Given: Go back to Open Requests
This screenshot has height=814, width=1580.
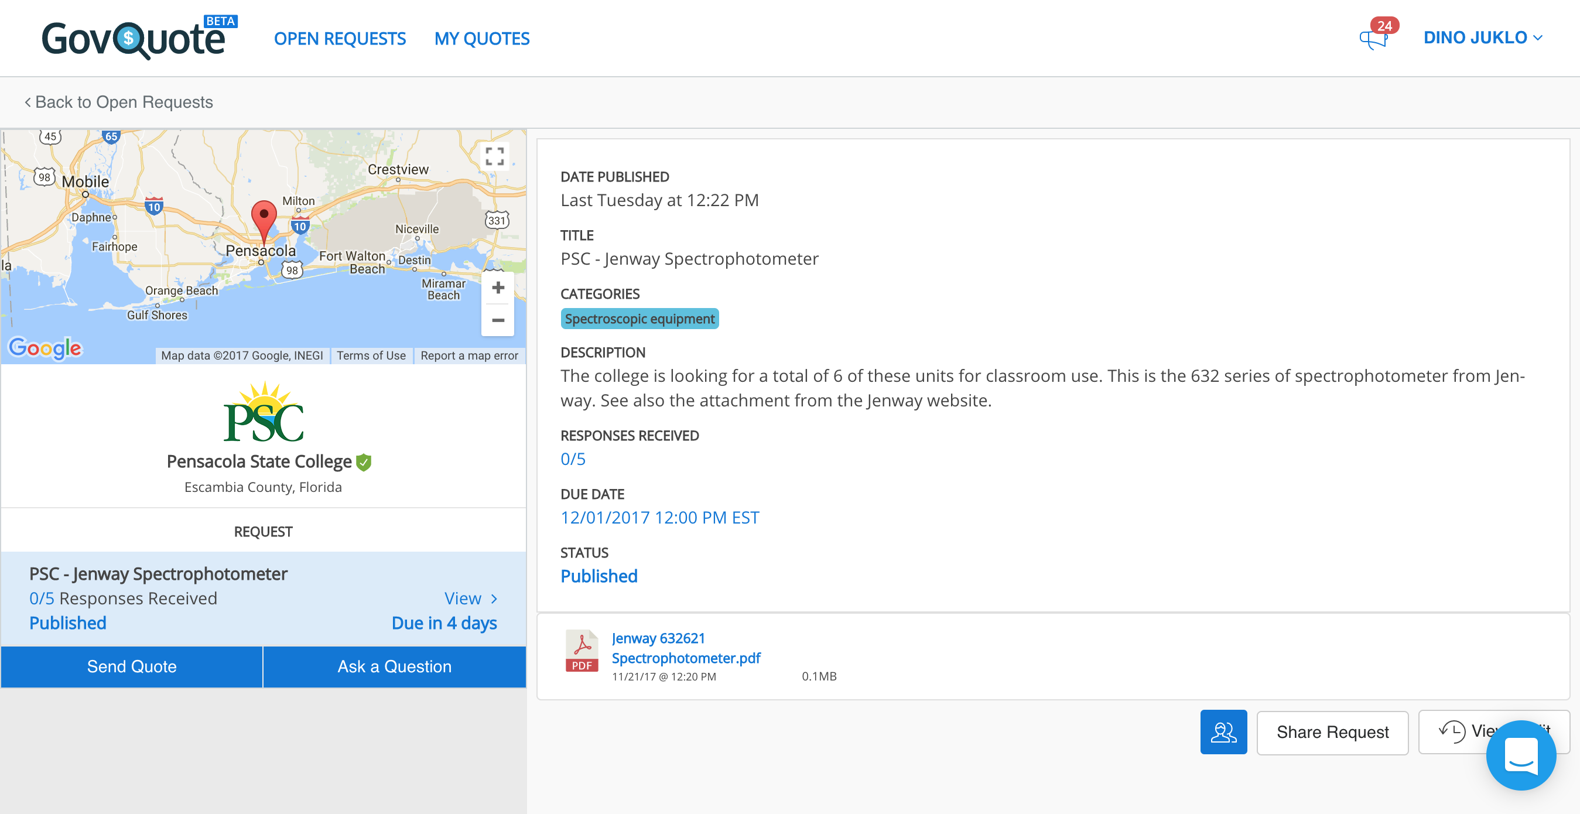Looking at the screenshot, I should (x=119, y=102).
